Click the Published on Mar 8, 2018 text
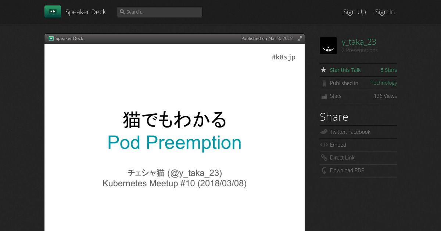441x231 pixels. click(x=267, y=38)
